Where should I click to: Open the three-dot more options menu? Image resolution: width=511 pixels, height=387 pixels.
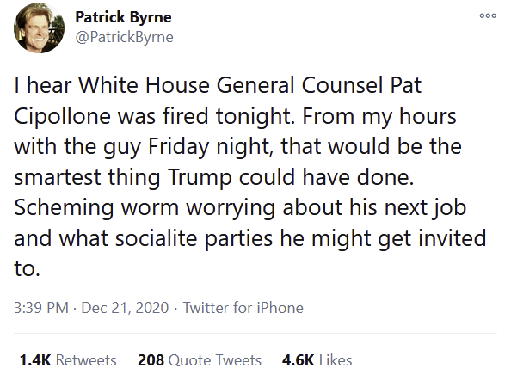pyautogui.click(x=488, y=15)
